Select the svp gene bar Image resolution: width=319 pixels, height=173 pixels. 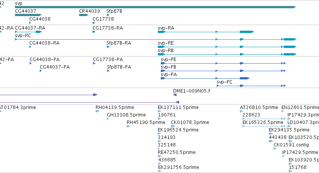155,7
